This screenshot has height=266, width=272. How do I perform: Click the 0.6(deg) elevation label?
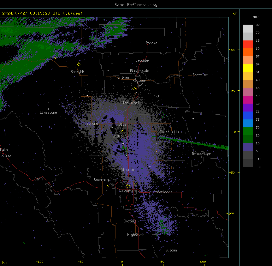pos(73,13)
